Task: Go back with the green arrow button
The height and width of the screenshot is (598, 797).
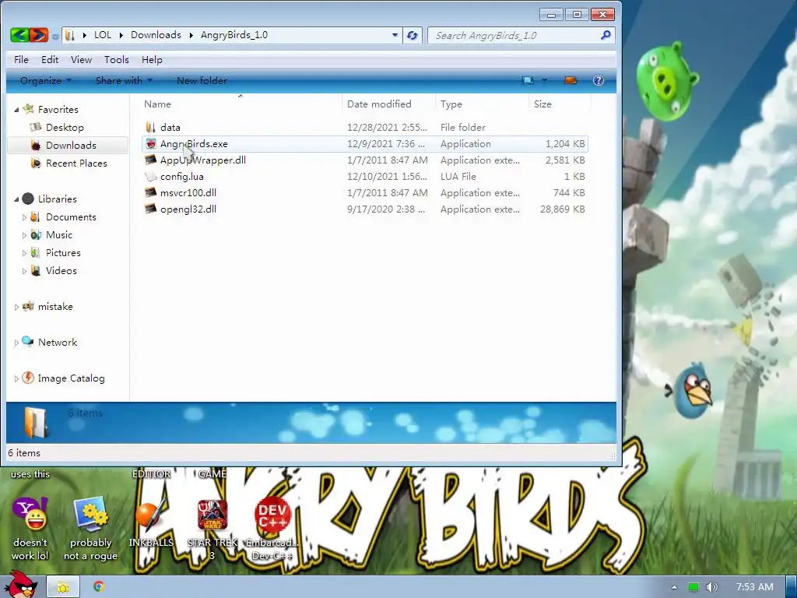Action: pyautogui.click(x=19, y=34)
